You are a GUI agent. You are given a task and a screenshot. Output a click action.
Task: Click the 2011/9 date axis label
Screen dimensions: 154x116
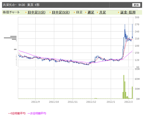click(35, 102)
